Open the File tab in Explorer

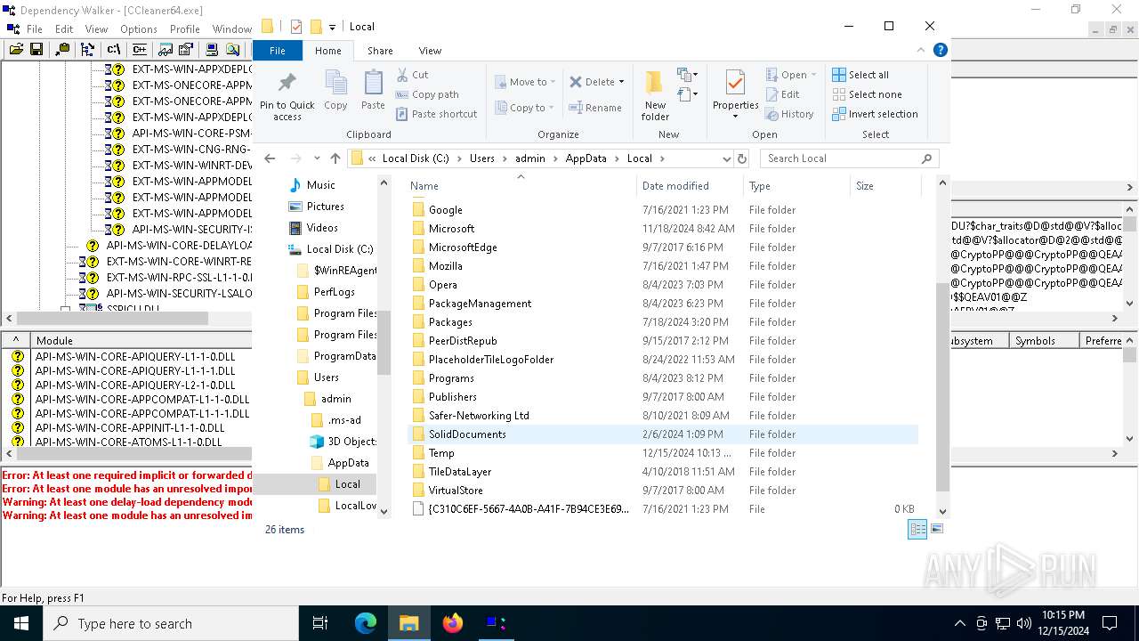point(278,51)
